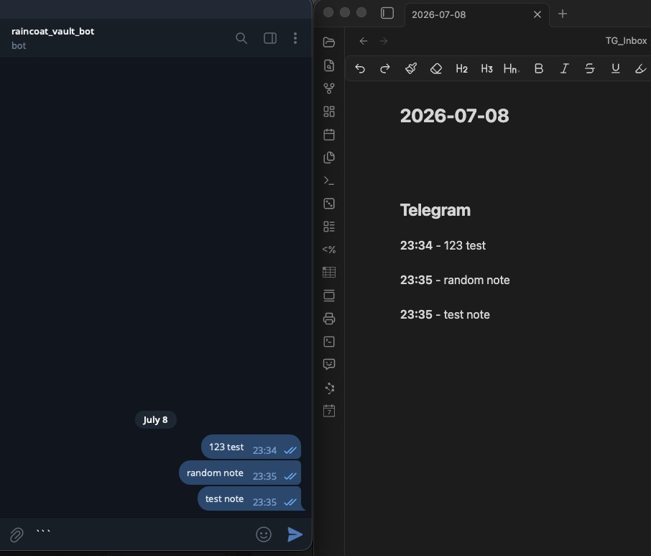Click the highlighter tool in toolbar
This screenshot has height=556, width=651.
[x=641, y=68]
